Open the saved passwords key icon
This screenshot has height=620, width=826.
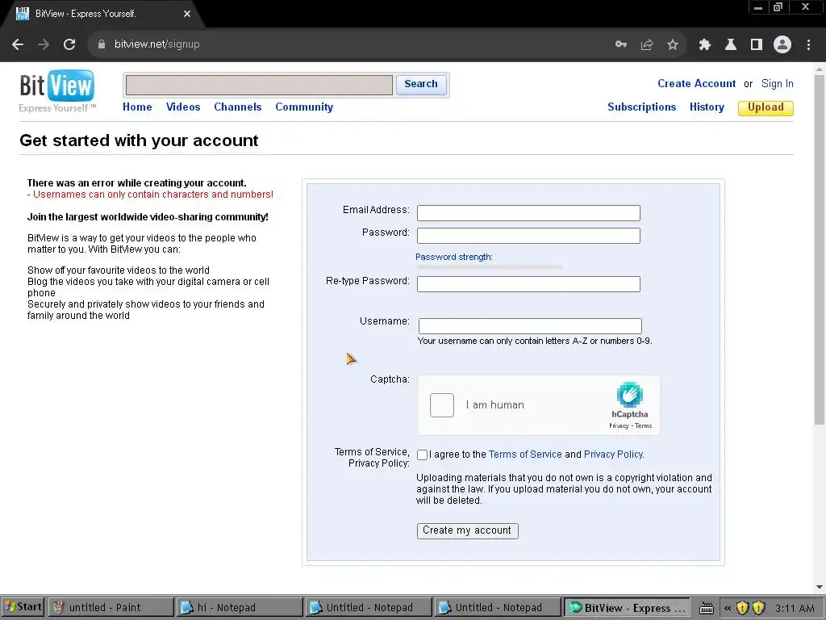[621, 44]
